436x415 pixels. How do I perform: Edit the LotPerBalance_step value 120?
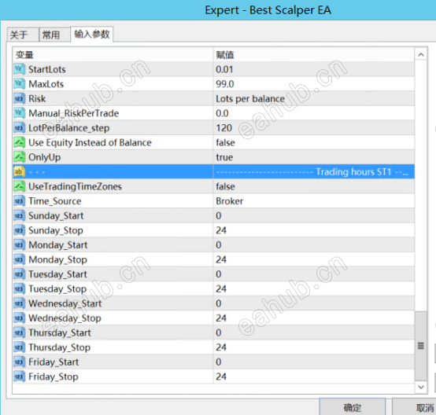224,128
